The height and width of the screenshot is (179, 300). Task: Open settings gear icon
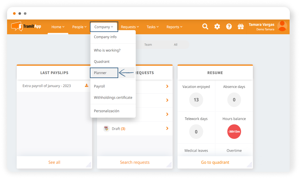point(217,27)
